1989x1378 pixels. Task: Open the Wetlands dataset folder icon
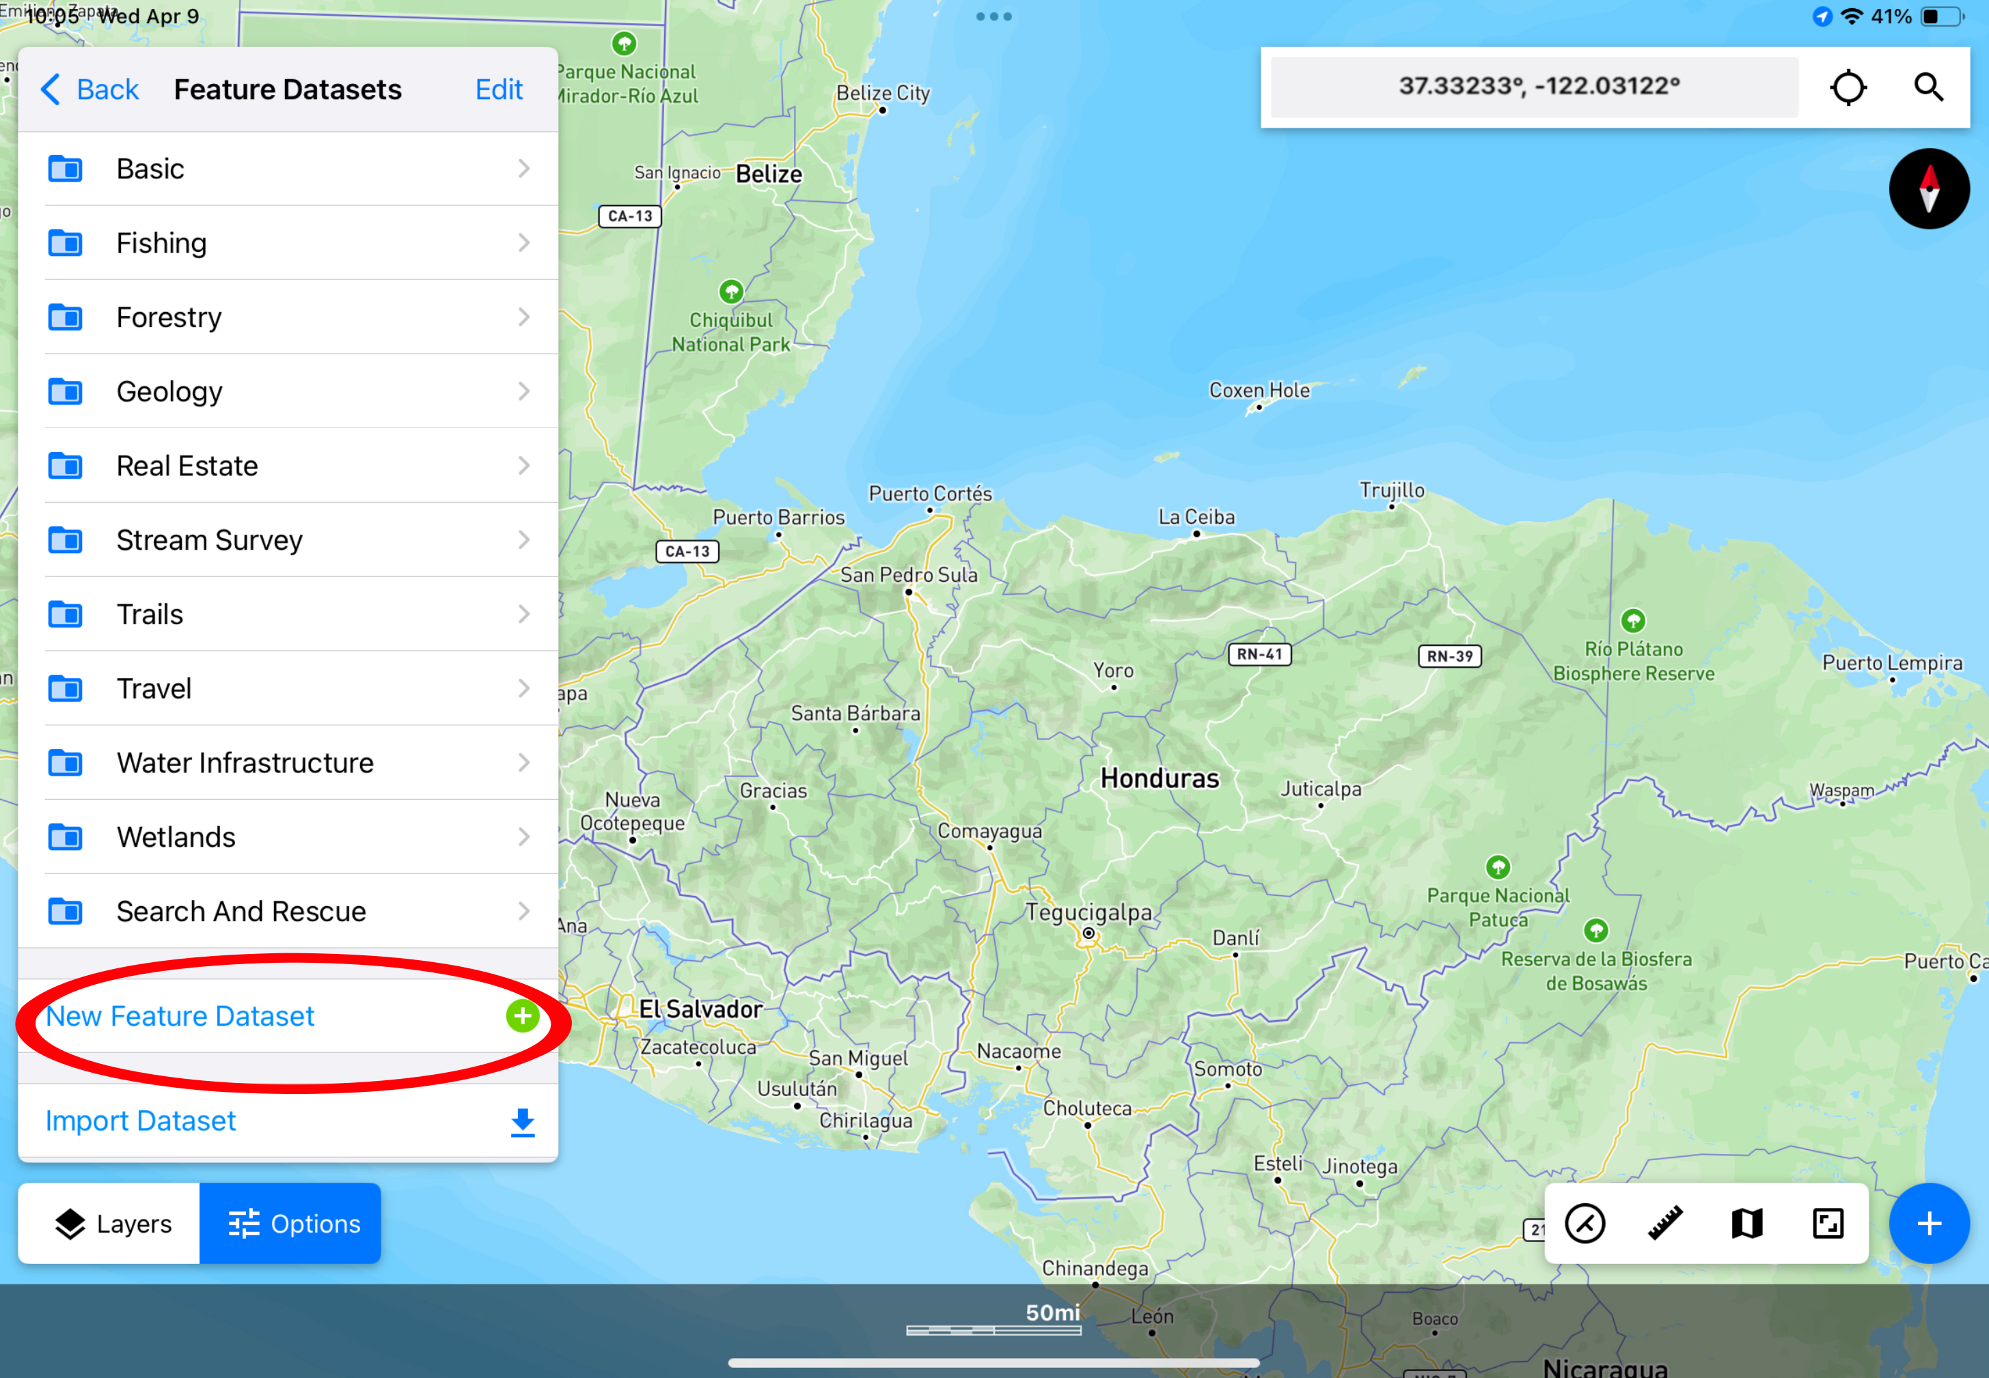click(66, 837)
